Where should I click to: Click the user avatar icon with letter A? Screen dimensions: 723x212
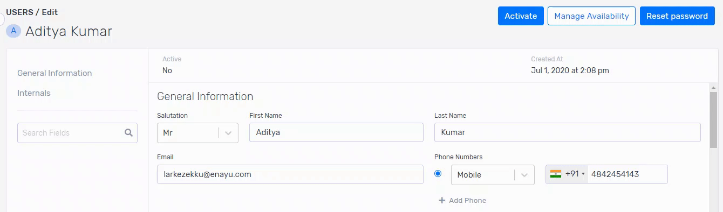tap(13, 31)
